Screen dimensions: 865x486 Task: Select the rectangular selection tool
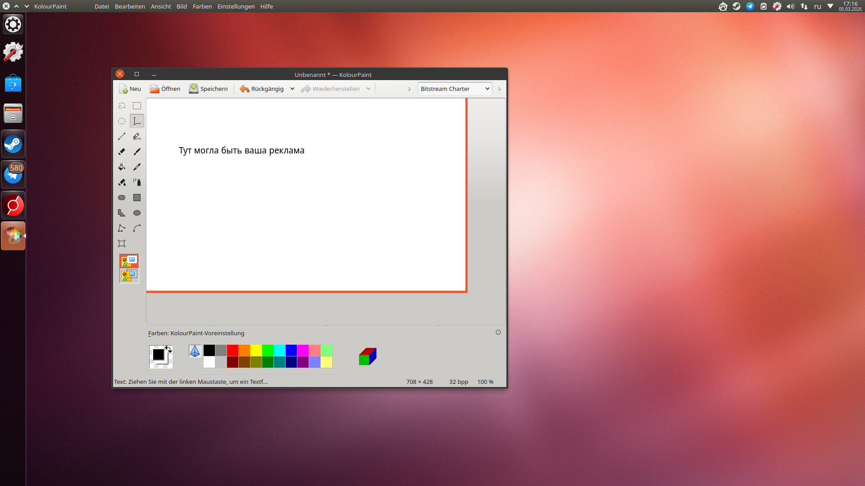click(137, 106)
